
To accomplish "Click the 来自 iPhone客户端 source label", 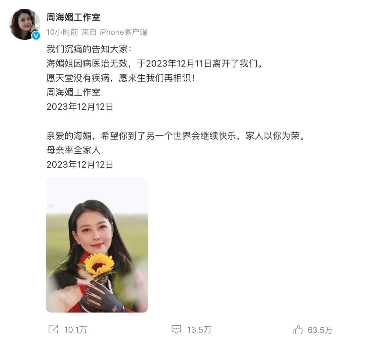I will tap(115, 32).
